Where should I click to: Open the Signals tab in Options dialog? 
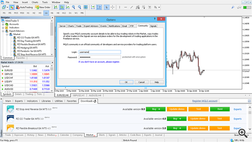(153, 26)
